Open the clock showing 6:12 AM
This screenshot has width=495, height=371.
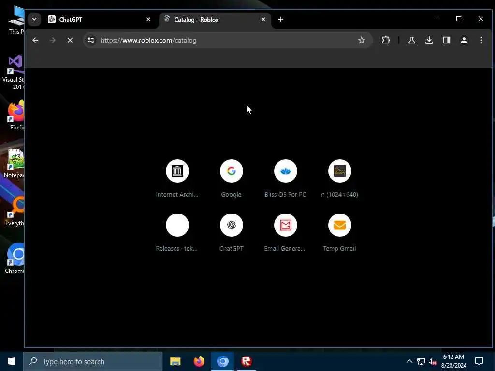[453, 361]
